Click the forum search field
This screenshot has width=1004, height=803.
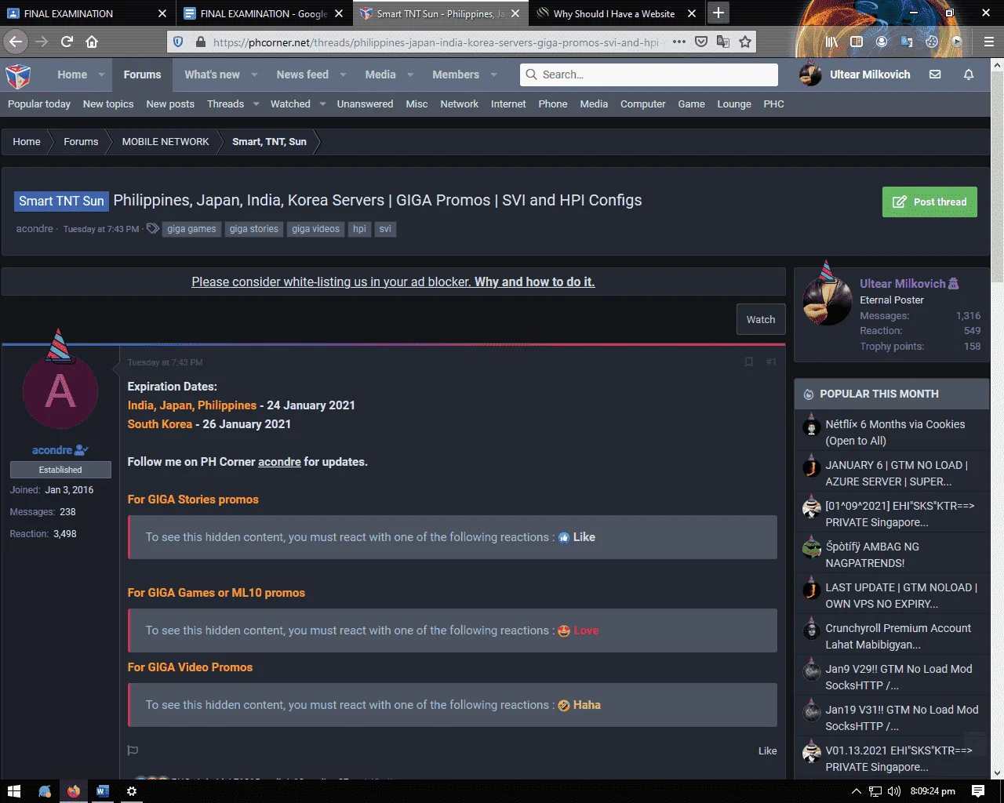point(649,74)
